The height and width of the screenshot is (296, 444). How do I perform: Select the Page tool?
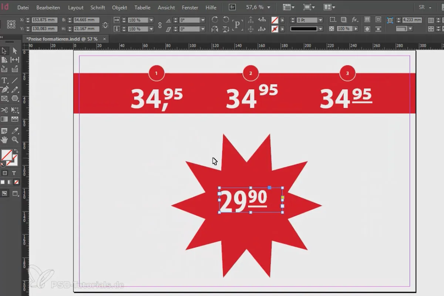4,60
